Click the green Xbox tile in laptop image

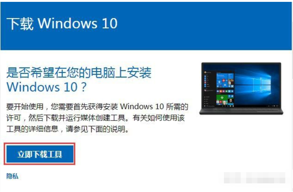point(222,98)
